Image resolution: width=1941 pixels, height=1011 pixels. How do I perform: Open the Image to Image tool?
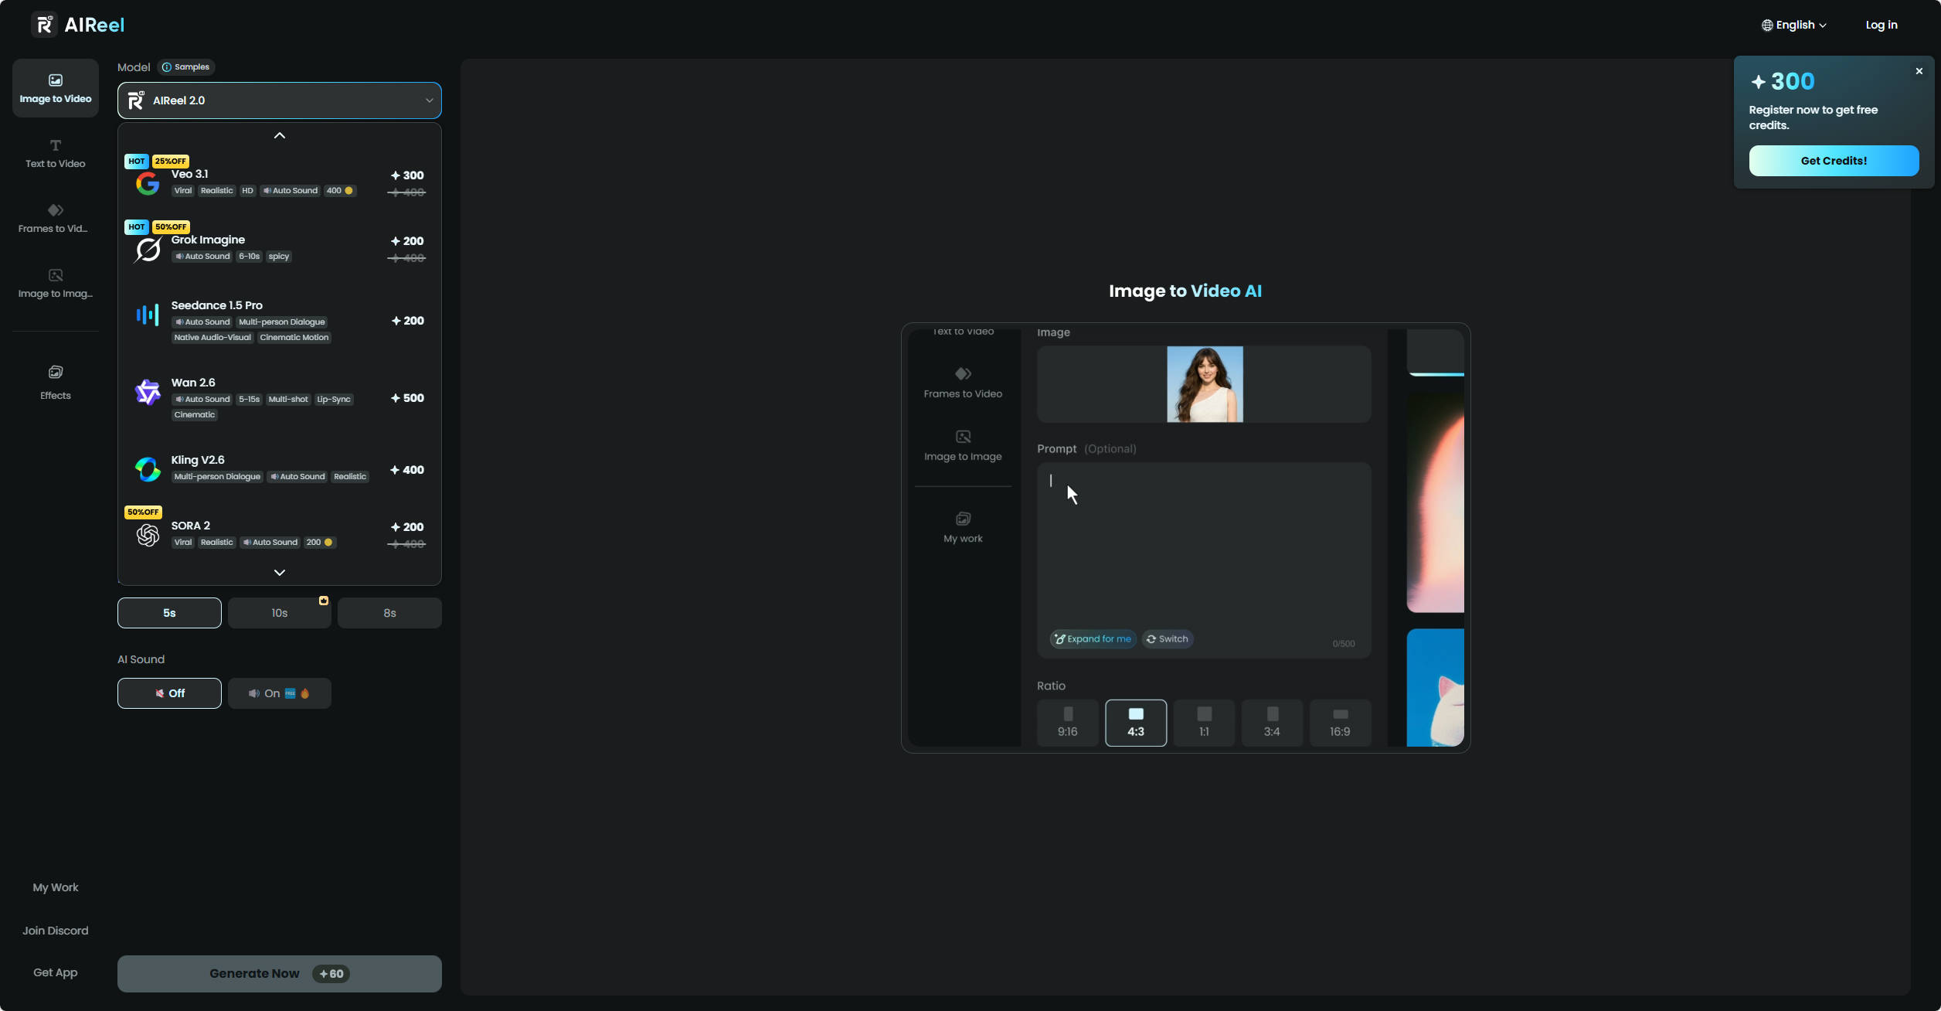[x=55, y=283]
